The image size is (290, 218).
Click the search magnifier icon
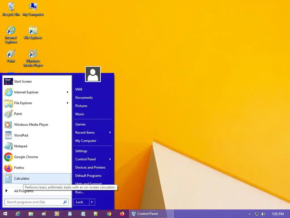pyautogui.click(x=65, y=202)
